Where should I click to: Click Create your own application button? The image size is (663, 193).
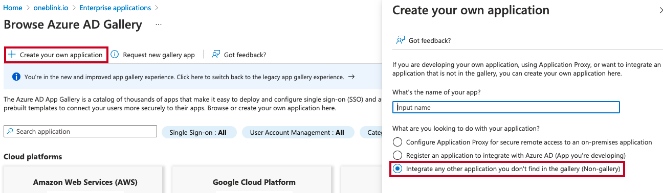click(x=56, y=55)
